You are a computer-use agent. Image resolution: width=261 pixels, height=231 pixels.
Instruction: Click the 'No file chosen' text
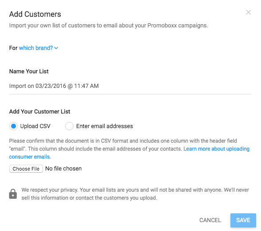point(63,169)
